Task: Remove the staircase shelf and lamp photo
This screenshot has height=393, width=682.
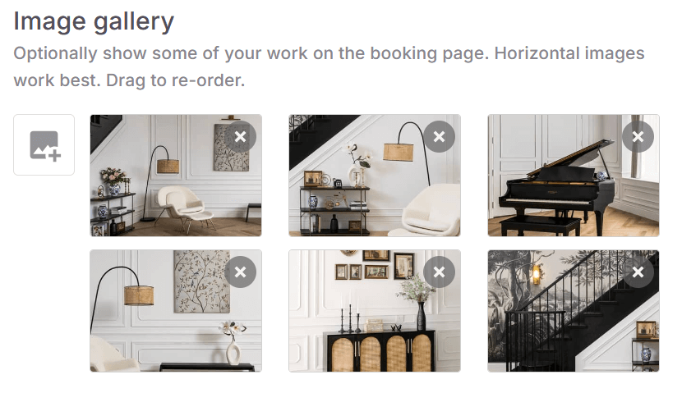Action: click(440, 137)
